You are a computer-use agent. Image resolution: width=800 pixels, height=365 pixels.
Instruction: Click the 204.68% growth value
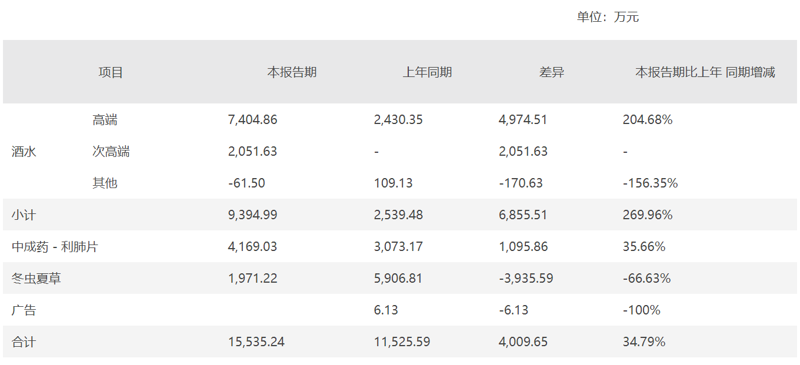click(647, 120)
